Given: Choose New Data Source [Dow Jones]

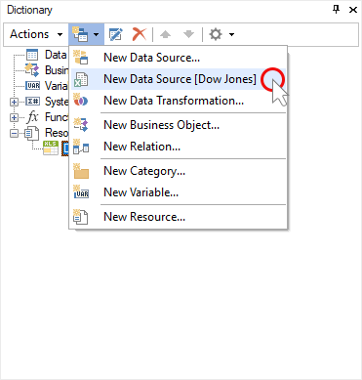Looking at the screenshot, I should (x=179, y=79).
